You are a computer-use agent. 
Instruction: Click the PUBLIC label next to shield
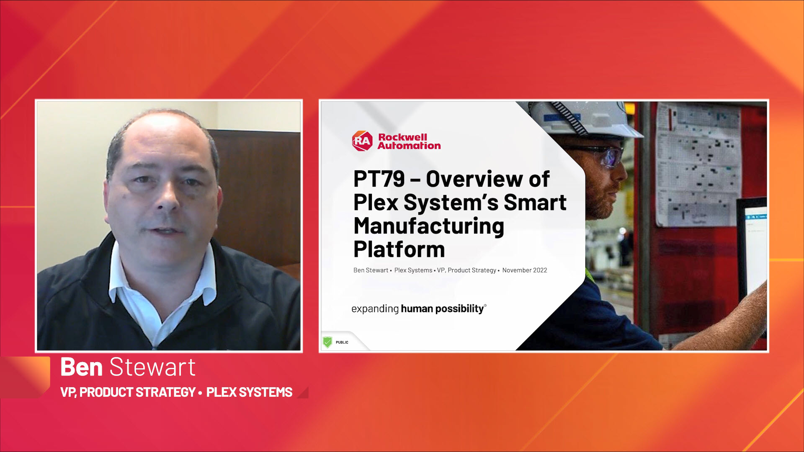pyautogui.click(x=342, y=342)
